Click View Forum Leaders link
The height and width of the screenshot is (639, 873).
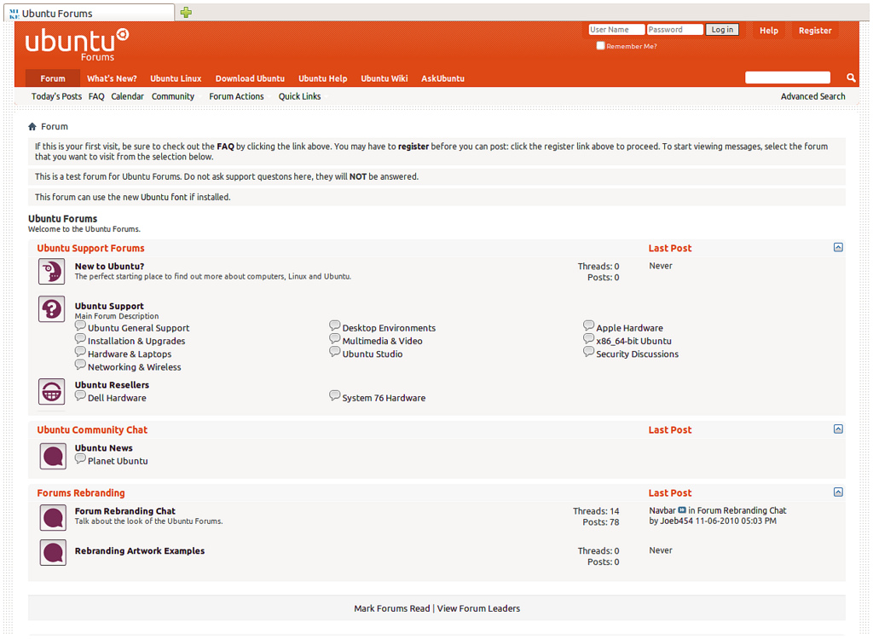(x=478, y=608)
